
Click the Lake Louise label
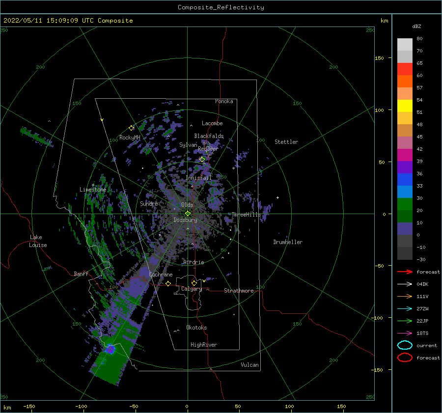tap(38, 241)
